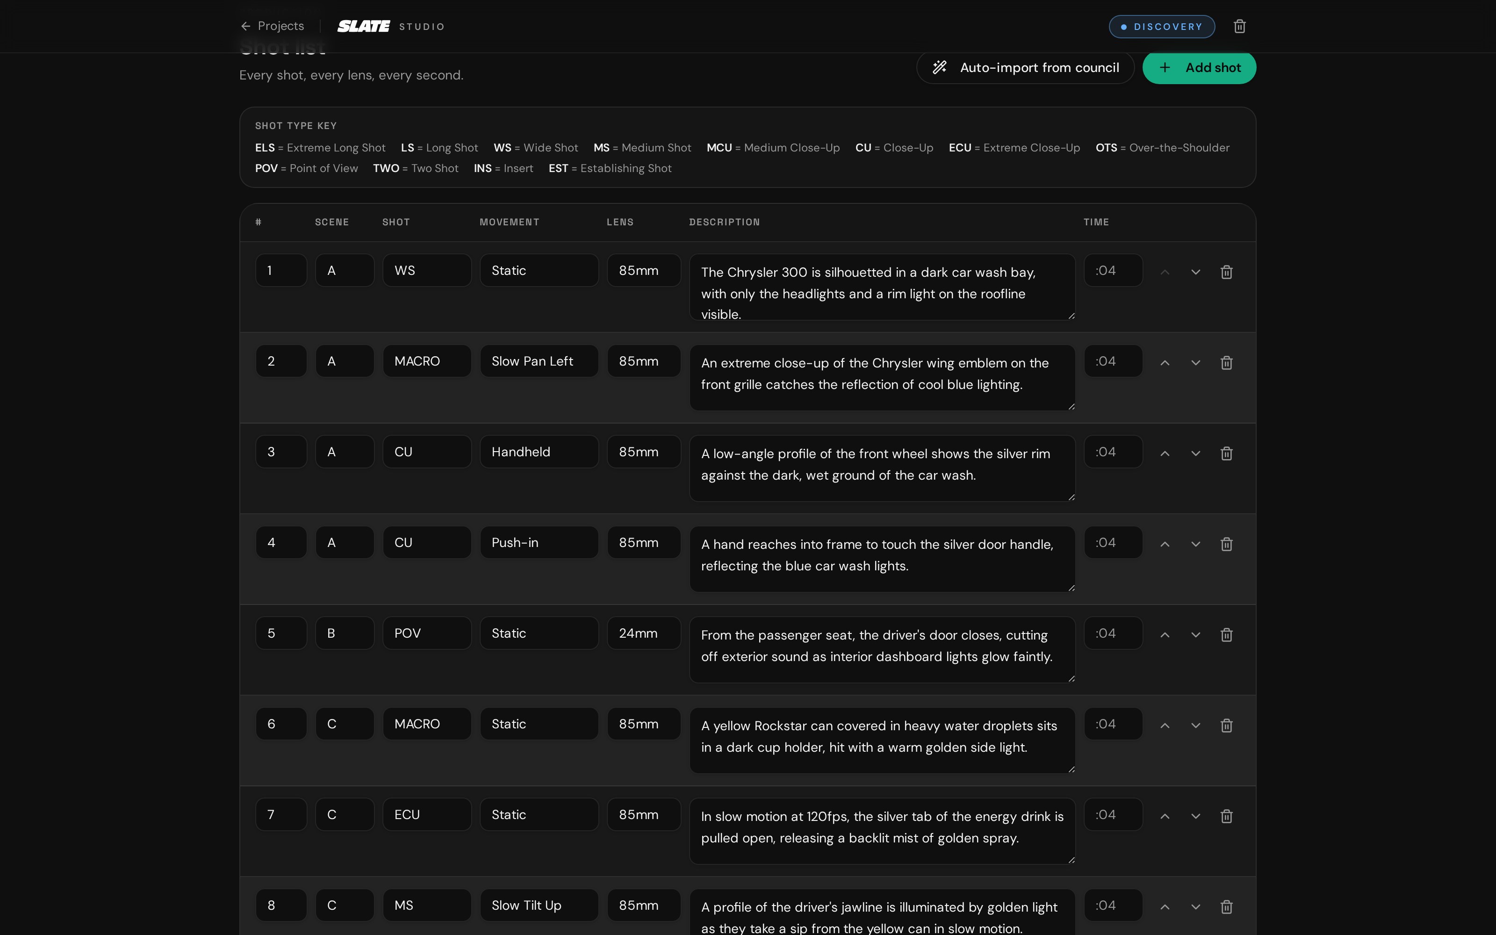Click 'ECU = Extreme Close-Up' key entry

[1014, 148]
